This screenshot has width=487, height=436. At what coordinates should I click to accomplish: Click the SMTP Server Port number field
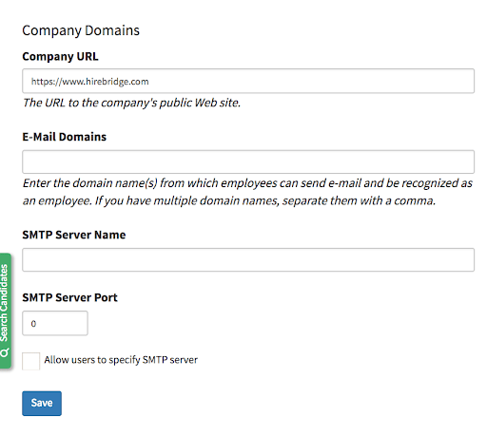pos(55,323)
